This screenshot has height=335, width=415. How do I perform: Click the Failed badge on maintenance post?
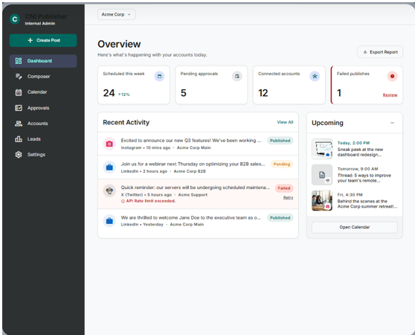pos(284,188)
